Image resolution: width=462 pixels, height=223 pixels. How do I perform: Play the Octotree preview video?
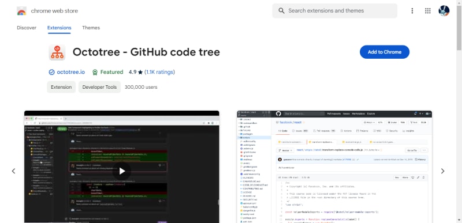click(122, 171)
